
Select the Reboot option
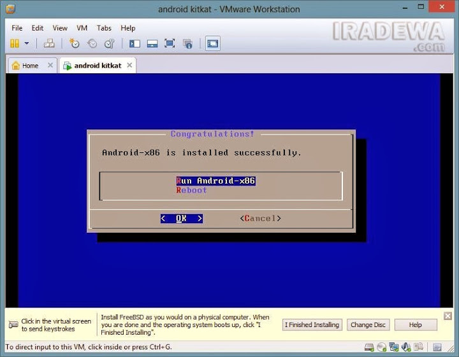(x=191, y=190)
